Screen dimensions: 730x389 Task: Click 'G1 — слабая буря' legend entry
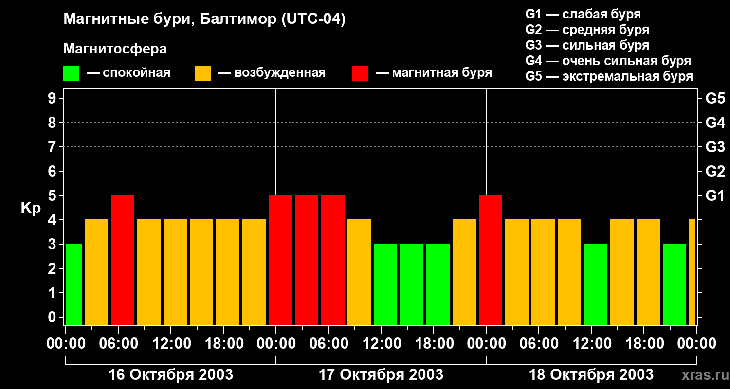tap(583, 14)
